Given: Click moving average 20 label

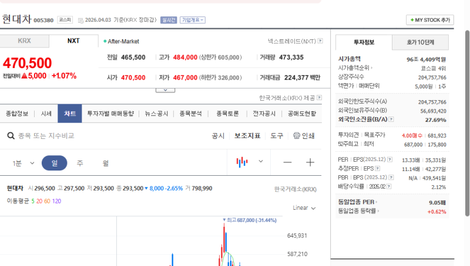Looking at the screenshot, I should point(39,201).
